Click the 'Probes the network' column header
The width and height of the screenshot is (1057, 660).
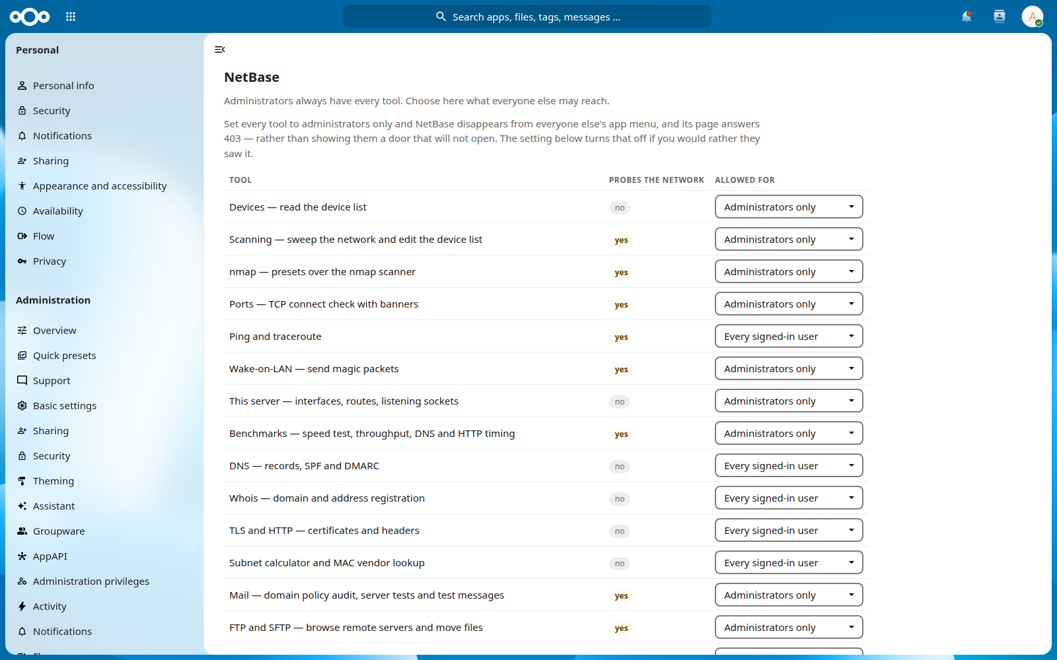[x=657, y=180]
